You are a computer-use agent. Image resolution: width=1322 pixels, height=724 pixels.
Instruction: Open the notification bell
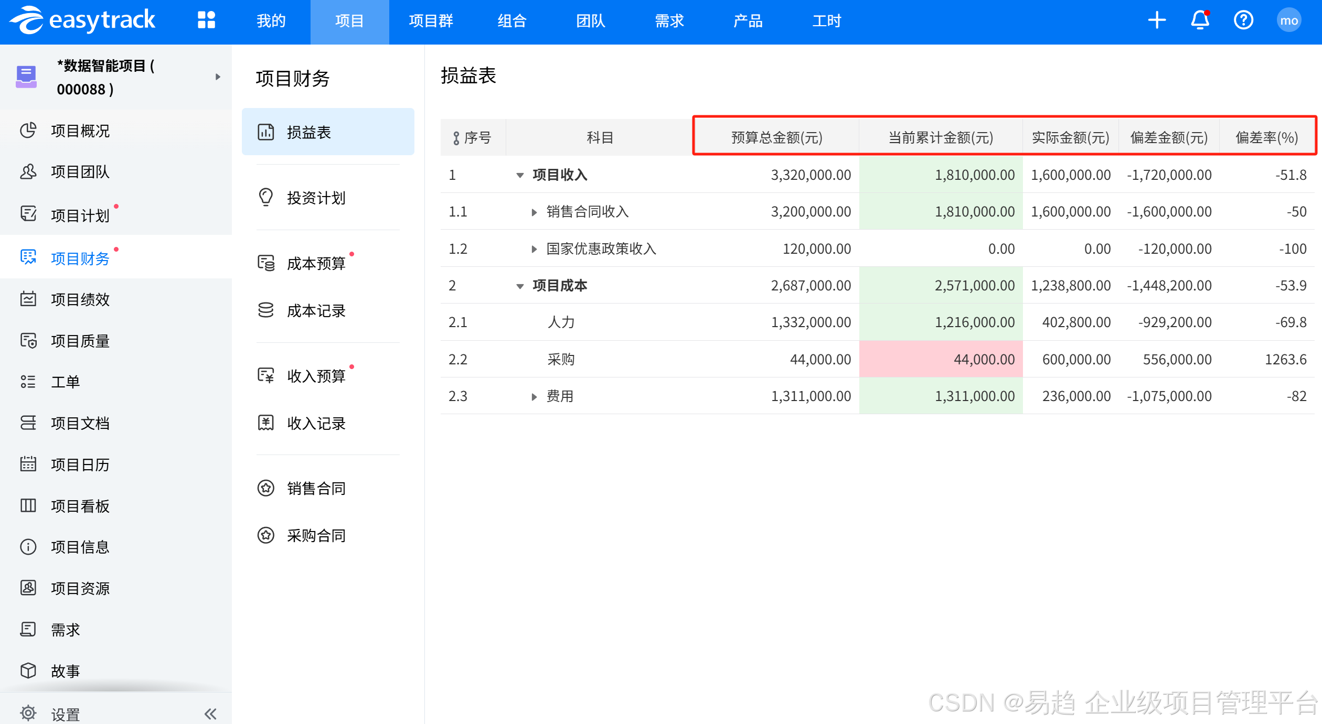point(1200,20)
